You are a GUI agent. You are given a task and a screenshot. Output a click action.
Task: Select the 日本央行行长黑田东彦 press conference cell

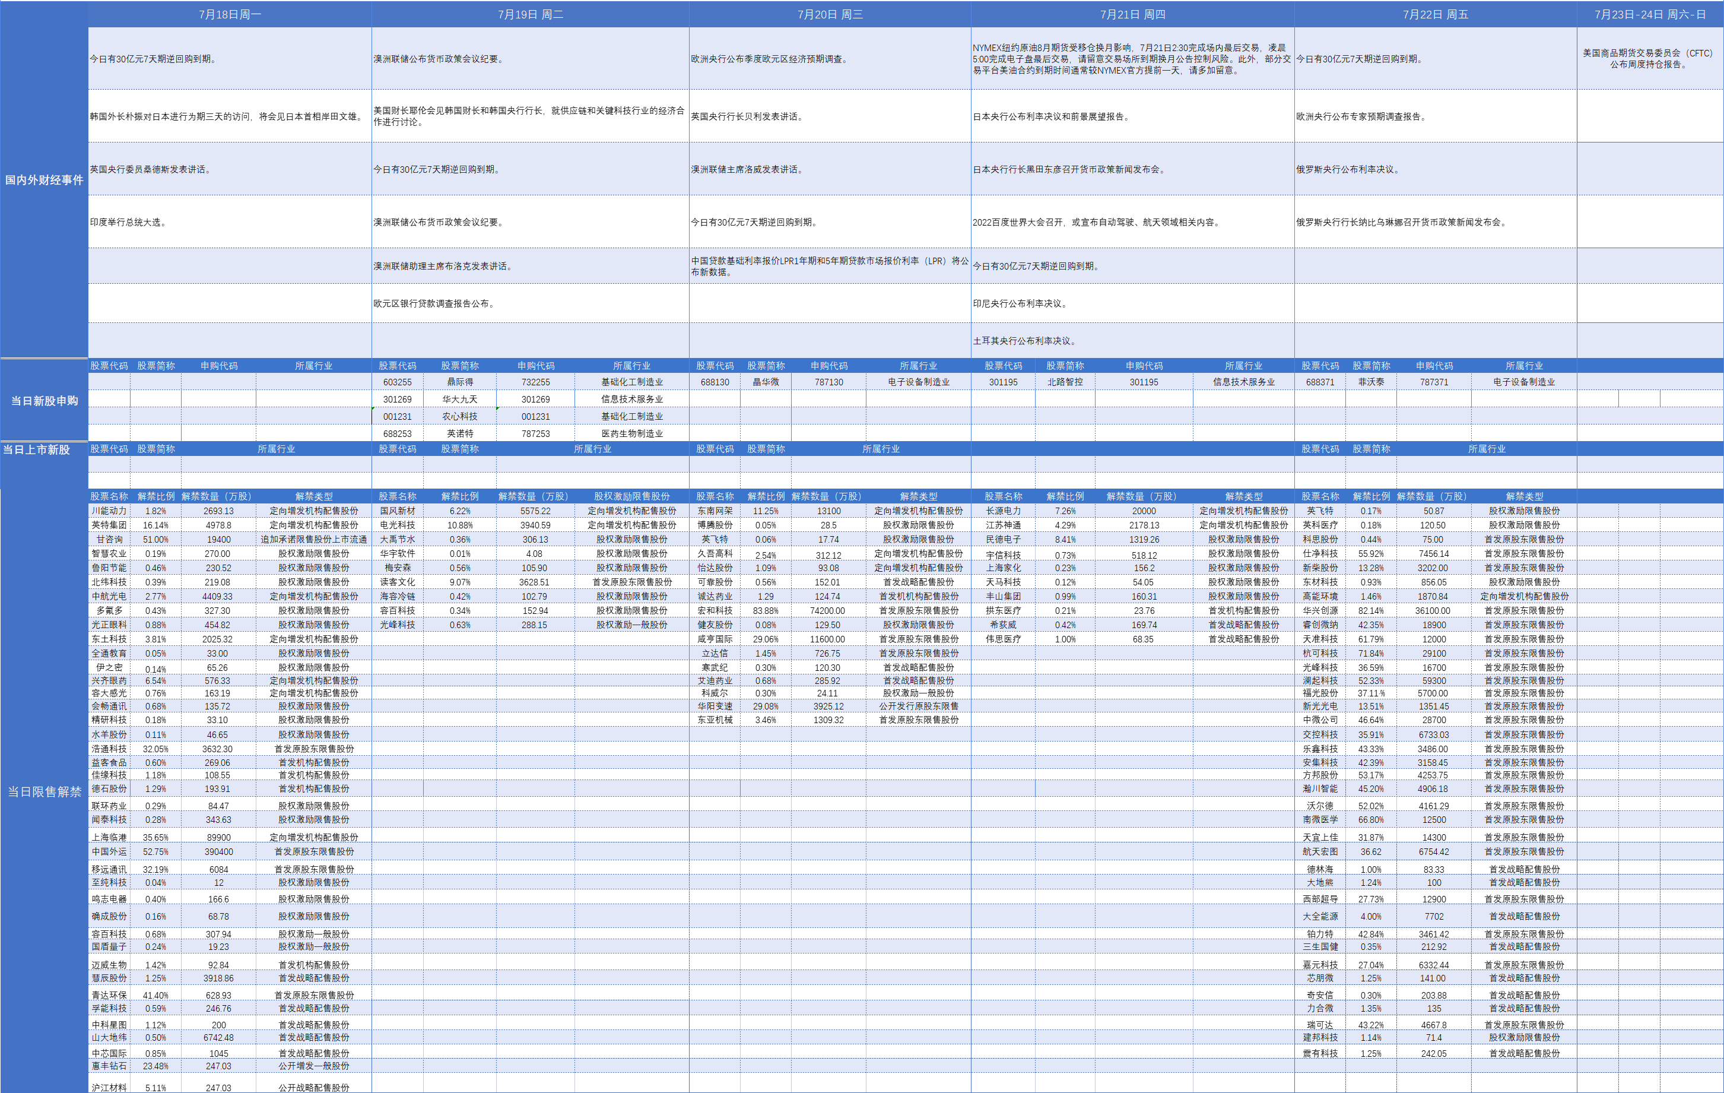click(x=1133, y=169)
